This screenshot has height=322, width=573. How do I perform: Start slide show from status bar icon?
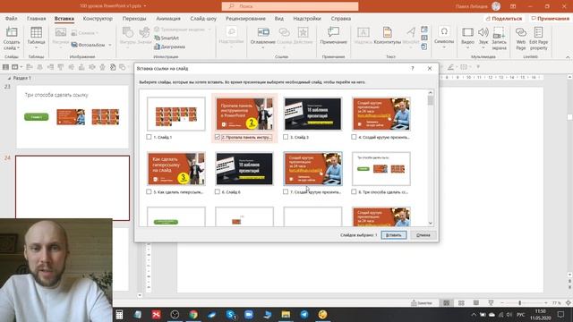[491, 303]
